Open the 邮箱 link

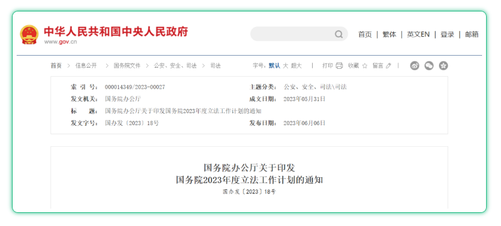(x=472, y=34)
